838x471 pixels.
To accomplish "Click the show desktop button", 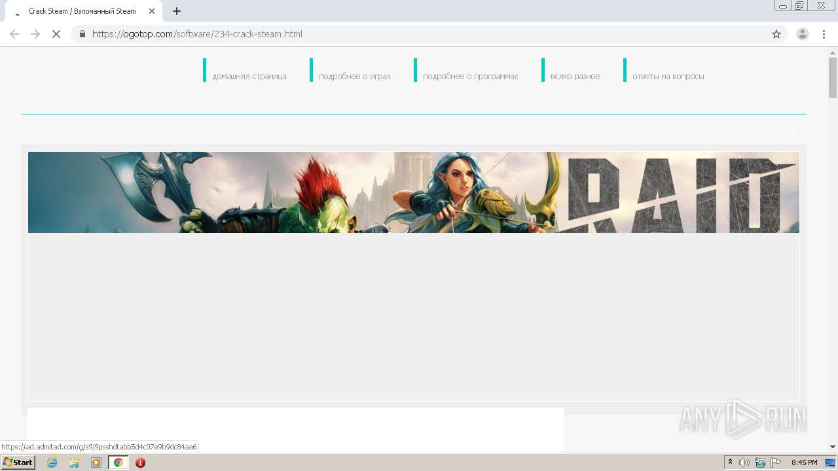I will coord(831,462).
